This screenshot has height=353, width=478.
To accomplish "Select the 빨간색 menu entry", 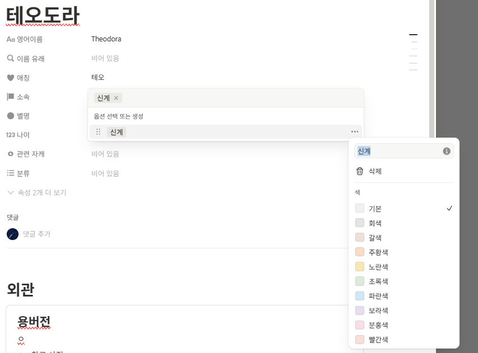I will point(378,340).
